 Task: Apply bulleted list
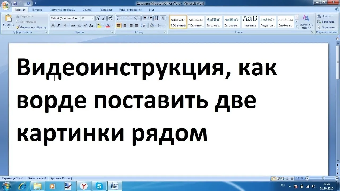[119, 18]
